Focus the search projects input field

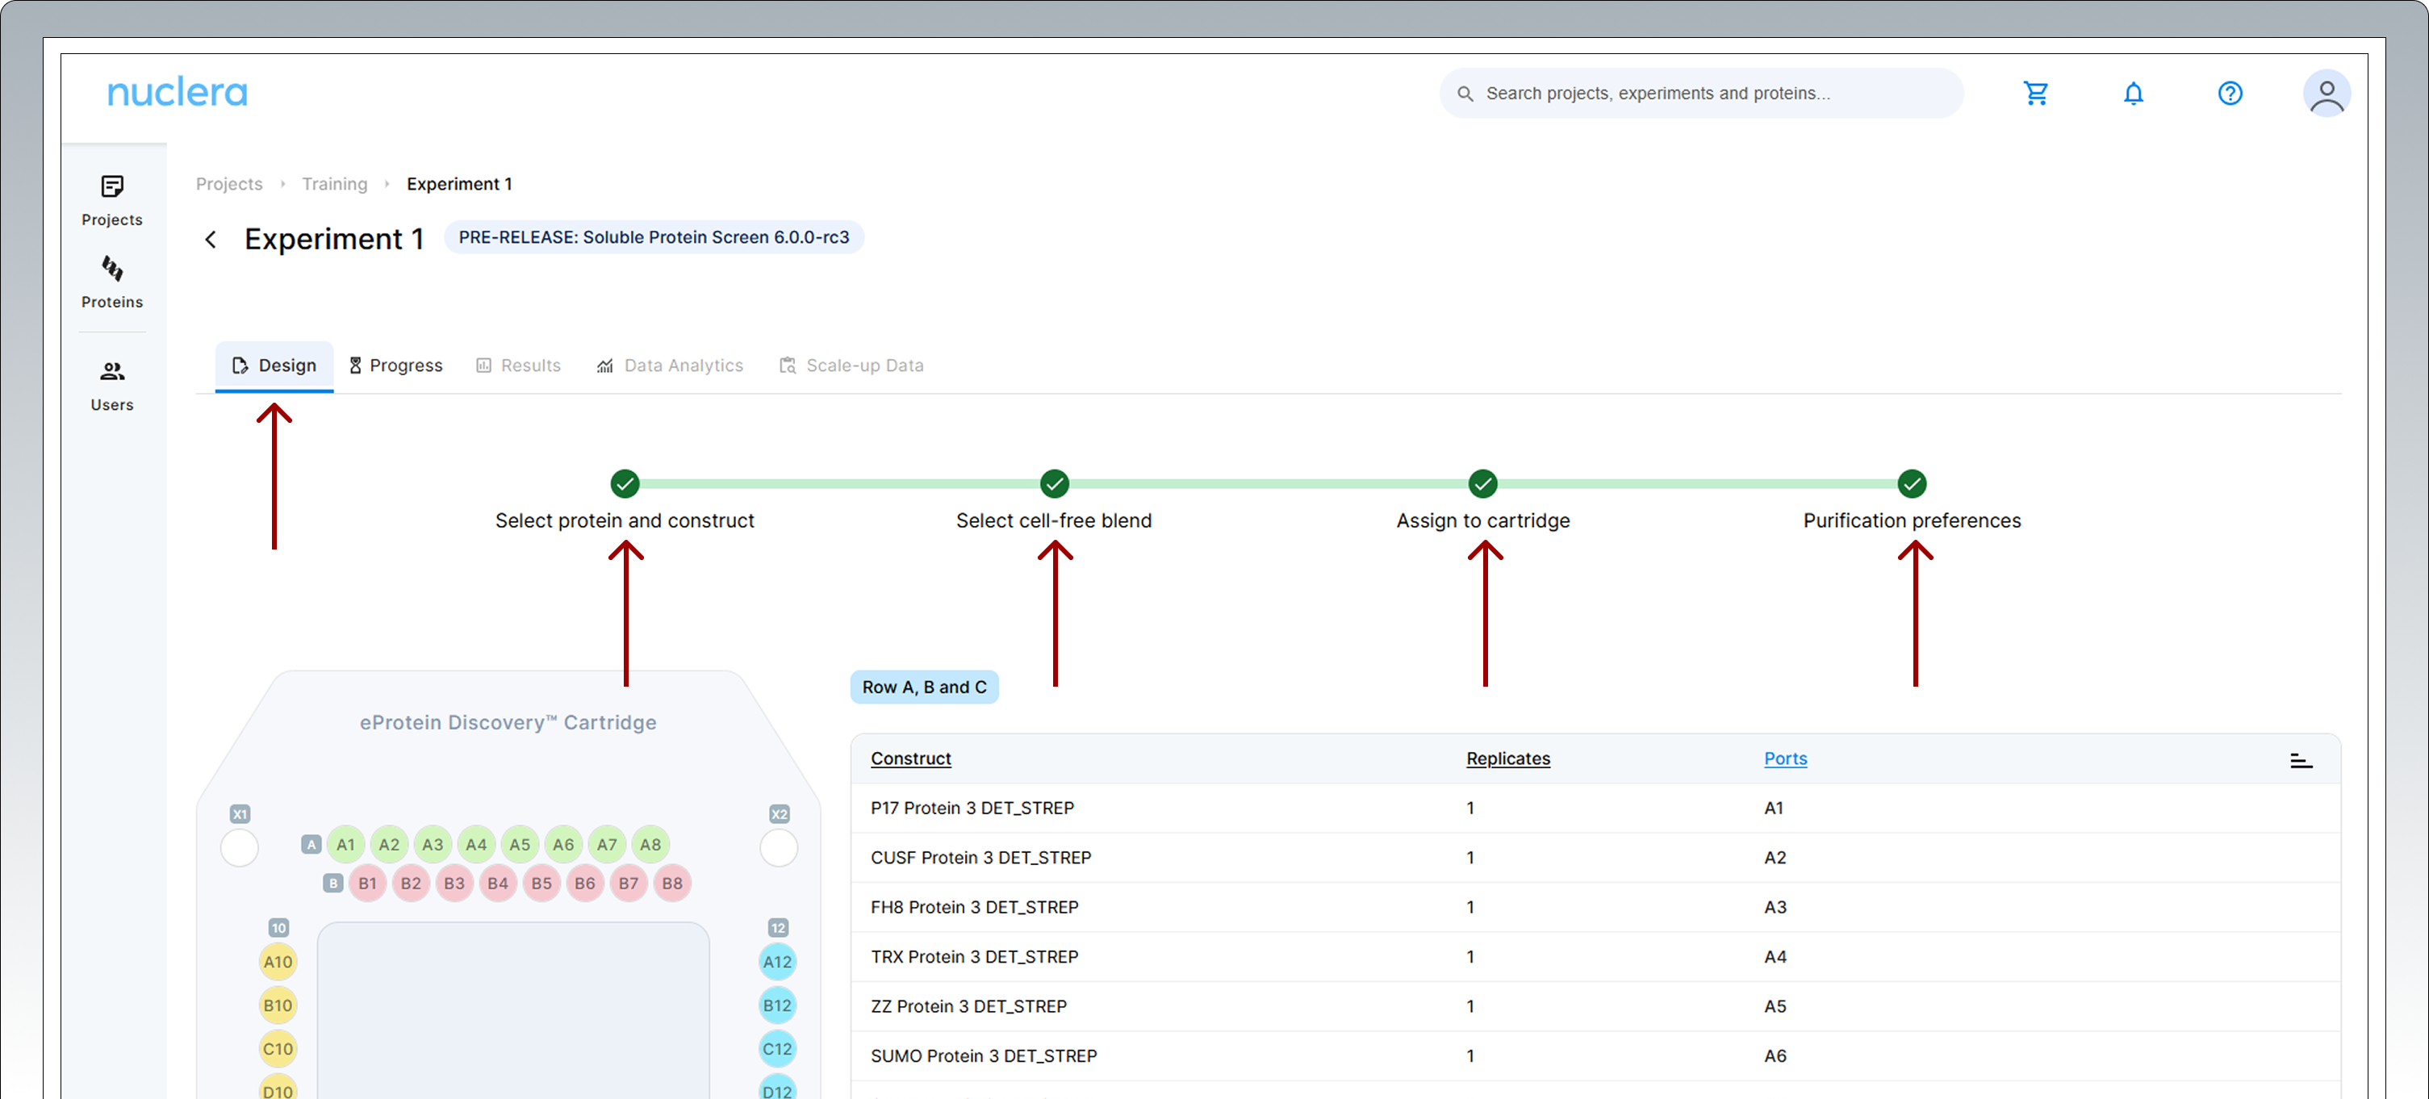[1700, 94]
